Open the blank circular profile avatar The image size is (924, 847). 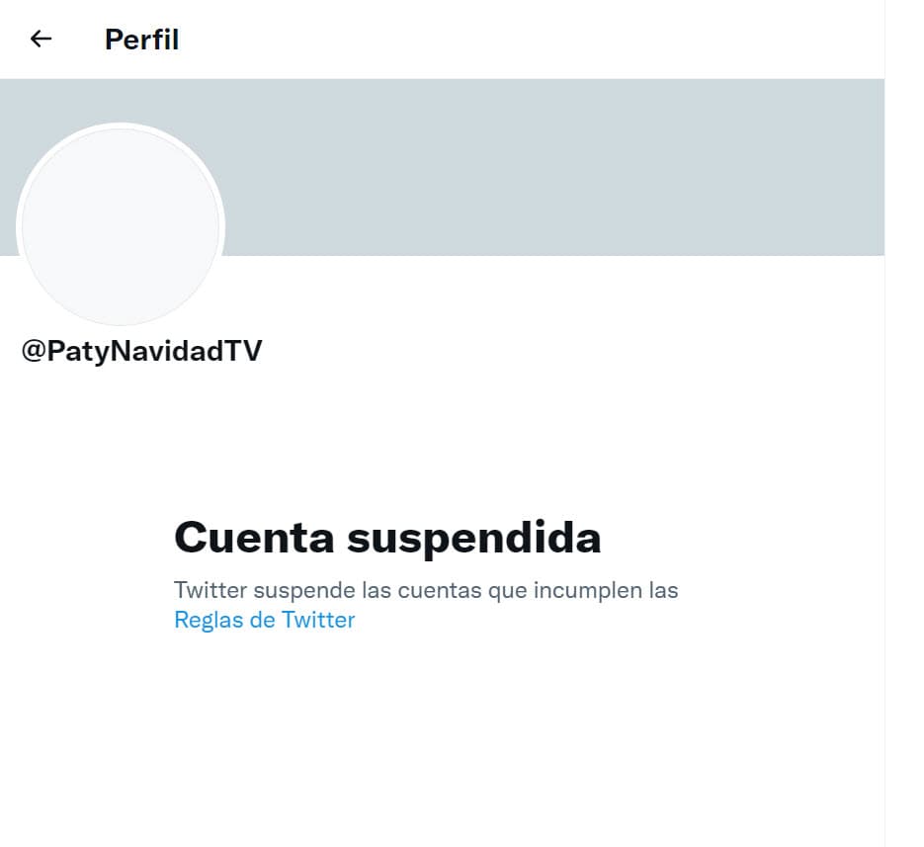coord(121,226)
